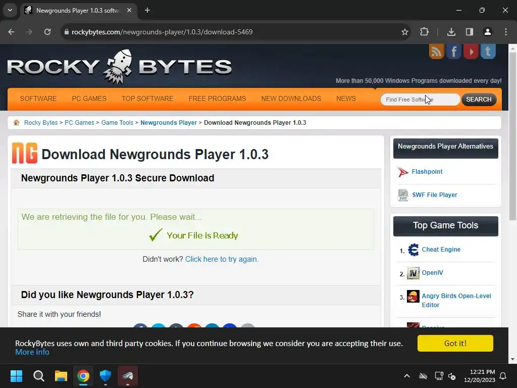Open FREE PROGRAMS menu item
Screen dimensions: 517x388
[217, 99]
